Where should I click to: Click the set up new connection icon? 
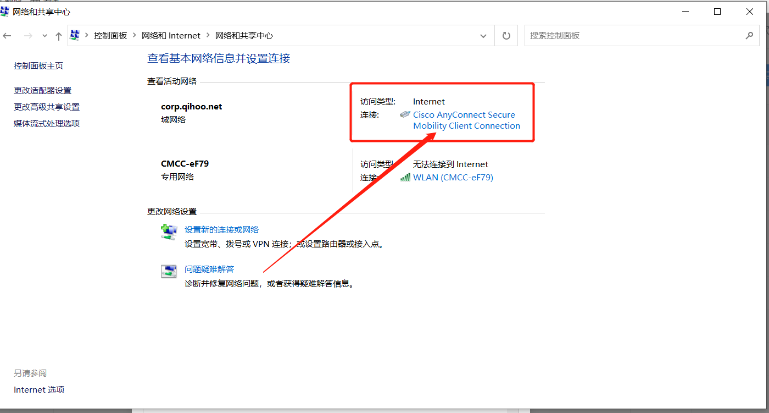coord(169,231)
